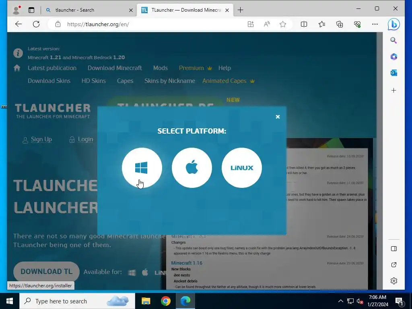Reload the current page

point(36,24)
